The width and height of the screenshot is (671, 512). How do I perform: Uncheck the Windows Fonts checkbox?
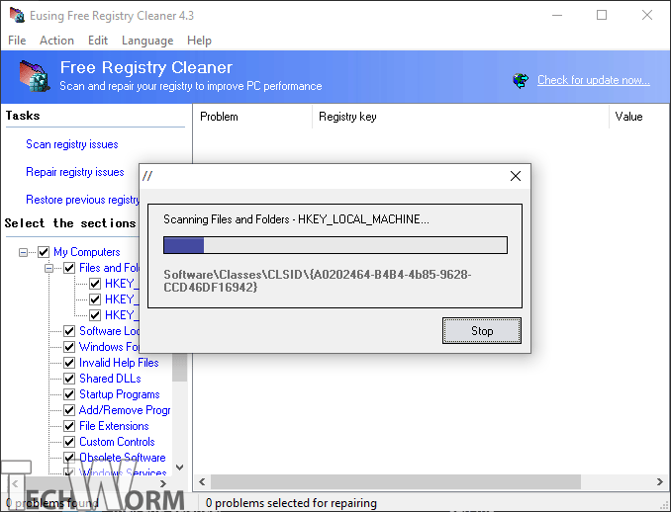pyautogui.click(x=69, y=347)
